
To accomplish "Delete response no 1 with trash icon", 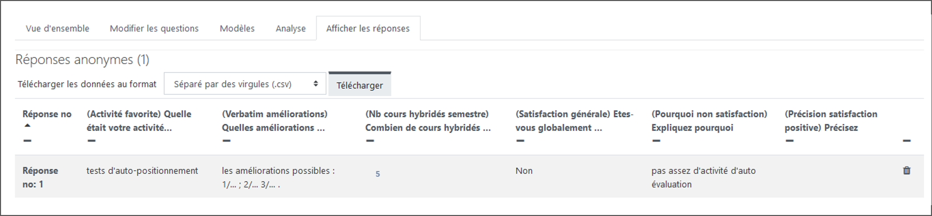I will coord(906,171).
